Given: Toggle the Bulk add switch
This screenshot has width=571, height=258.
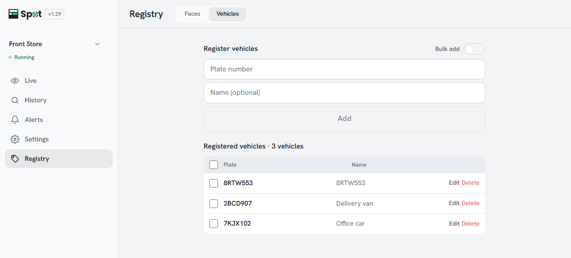Looking at the screenshot, I should click(x=474, y=49).
